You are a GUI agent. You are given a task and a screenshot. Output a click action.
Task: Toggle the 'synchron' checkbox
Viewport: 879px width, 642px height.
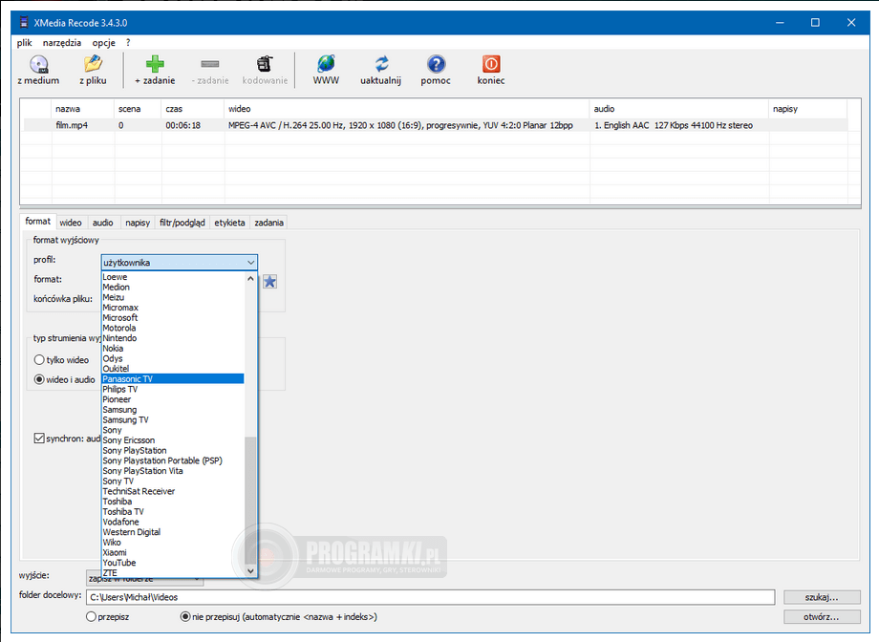[39, 439]
